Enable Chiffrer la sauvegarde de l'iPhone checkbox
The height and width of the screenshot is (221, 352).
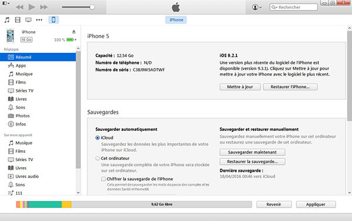[x=103, y=179]
